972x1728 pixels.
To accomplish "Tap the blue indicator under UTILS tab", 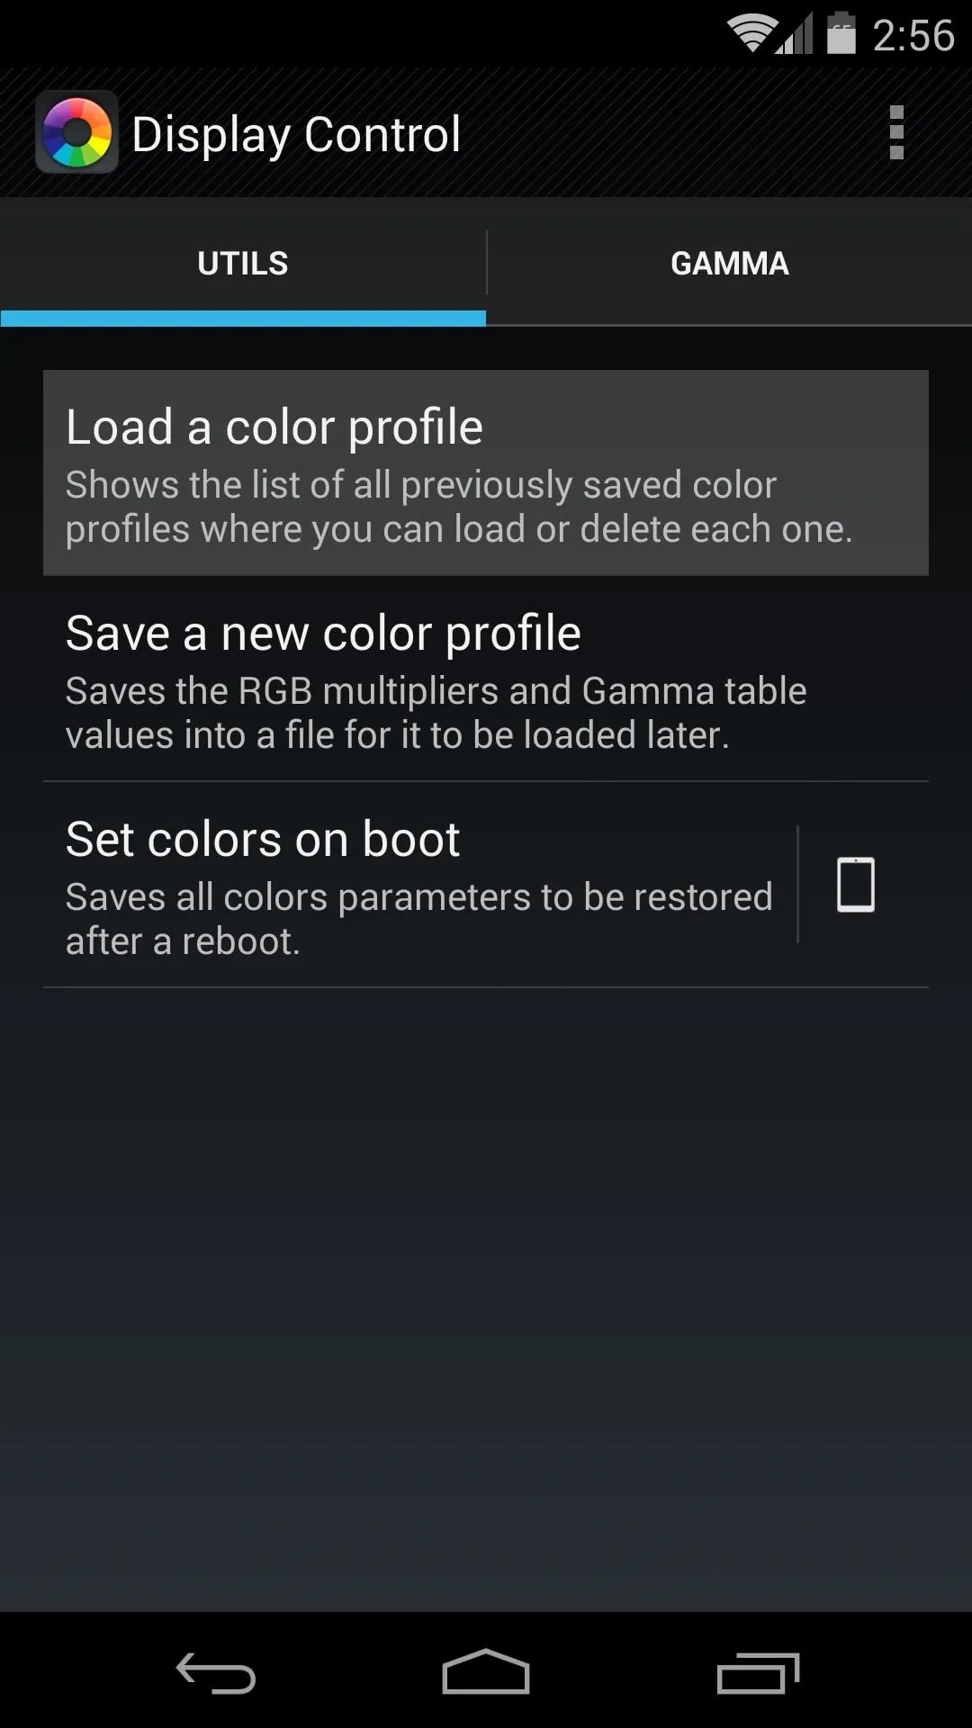I will (243, 318).
